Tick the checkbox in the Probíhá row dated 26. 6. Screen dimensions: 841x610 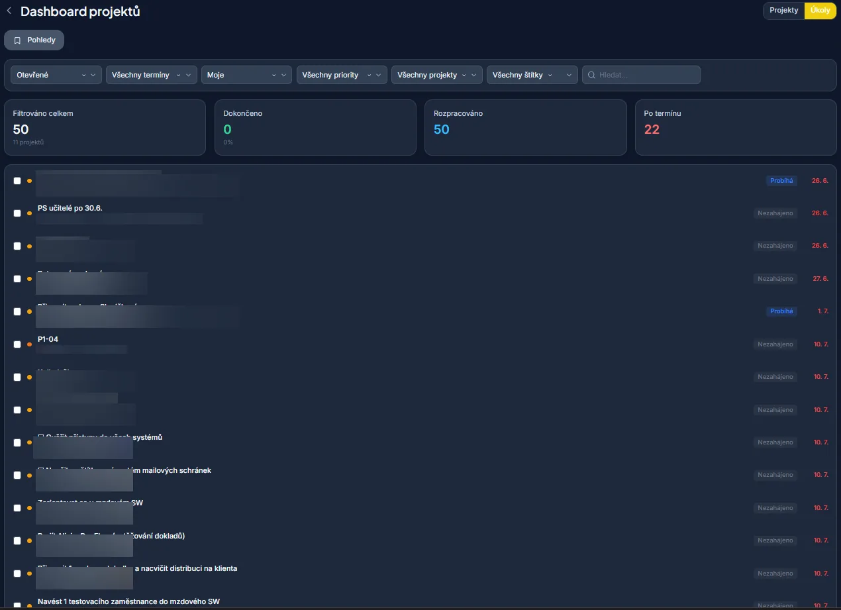(17, 181)
